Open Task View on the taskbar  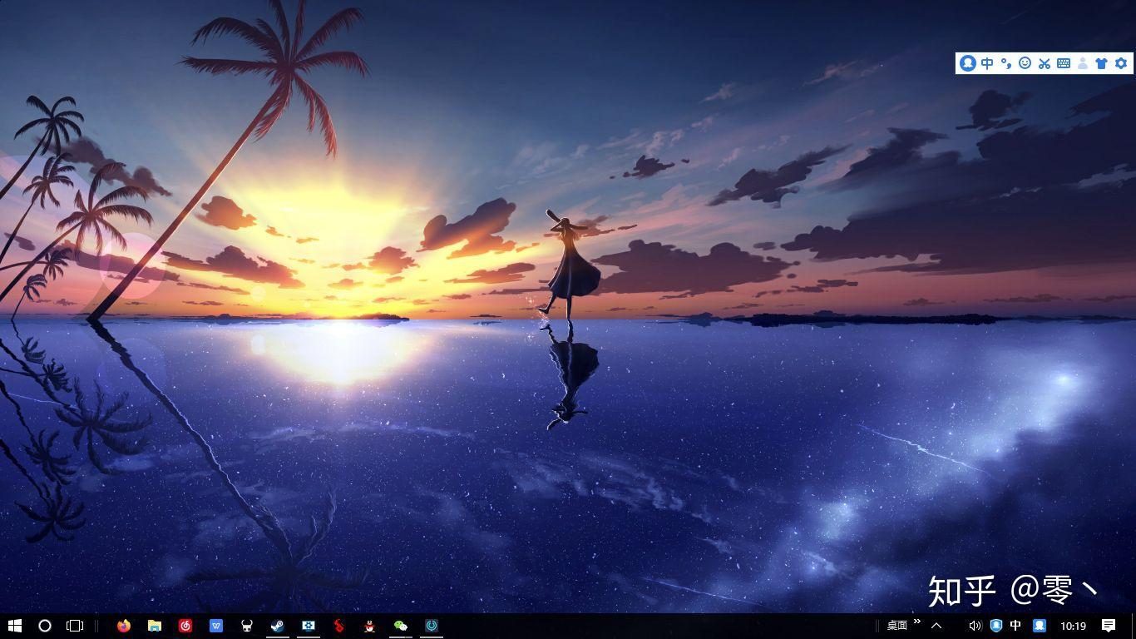click(75, 626)
